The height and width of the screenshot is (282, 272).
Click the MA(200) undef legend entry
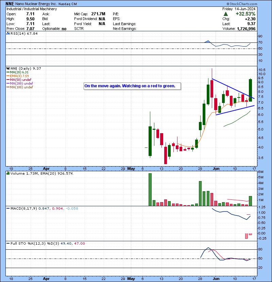pyautogui.click(x=20, y=84)
